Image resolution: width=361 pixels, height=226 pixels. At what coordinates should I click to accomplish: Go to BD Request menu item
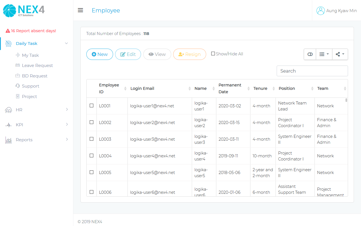tap(34, 76)
